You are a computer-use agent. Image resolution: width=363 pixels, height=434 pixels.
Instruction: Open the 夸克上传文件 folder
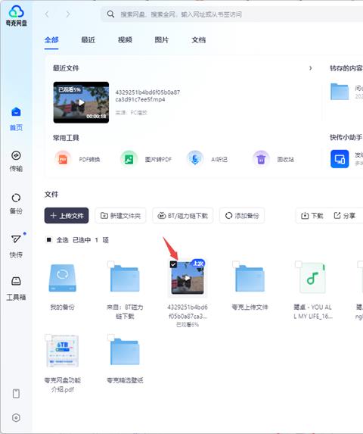(x=250, y=279)
